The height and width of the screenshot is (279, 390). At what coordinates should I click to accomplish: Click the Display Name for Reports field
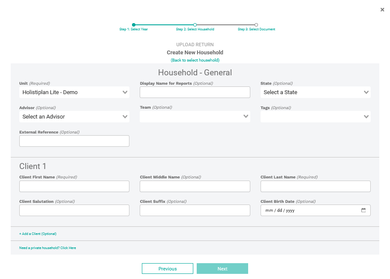tap(195, 92)
